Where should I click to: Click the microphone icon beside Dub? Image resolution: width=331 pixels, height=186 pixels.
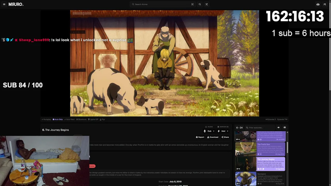[205, 131]
